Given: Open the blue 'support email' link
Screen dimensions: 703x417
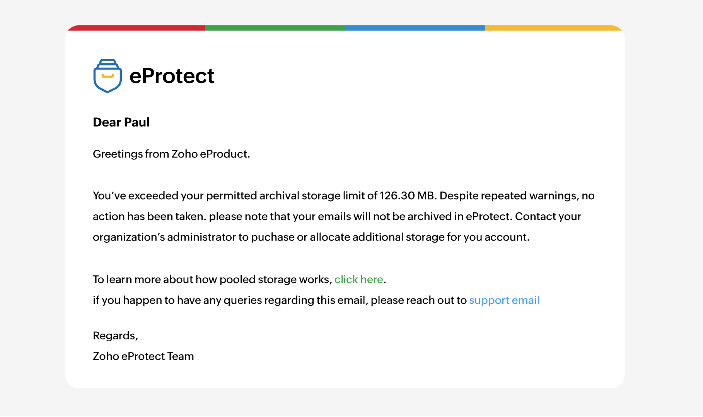Looking at the screenshot, I should [504, 300].
